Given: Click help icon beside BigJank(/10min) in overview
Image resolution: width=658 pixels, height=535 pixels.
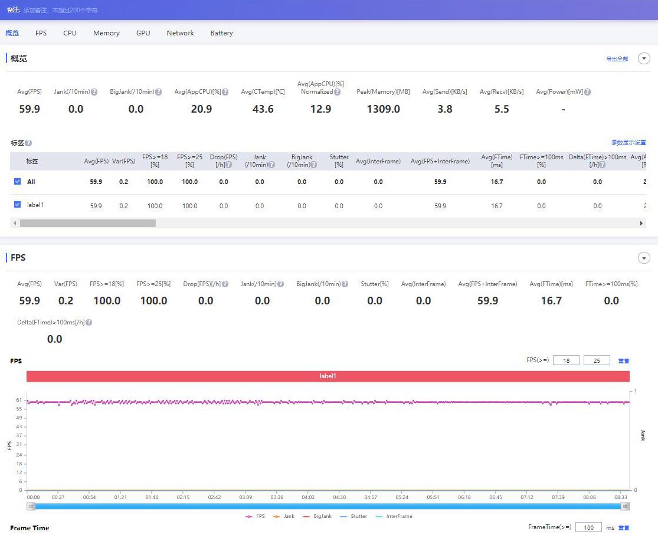Looking at the screenshot, I should 158,92.
